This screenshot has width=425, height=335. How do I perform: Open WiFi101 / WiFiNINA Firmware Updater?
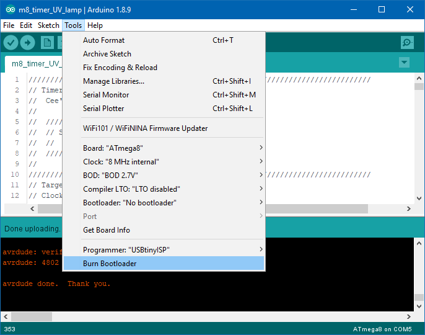tap(164, 128)
